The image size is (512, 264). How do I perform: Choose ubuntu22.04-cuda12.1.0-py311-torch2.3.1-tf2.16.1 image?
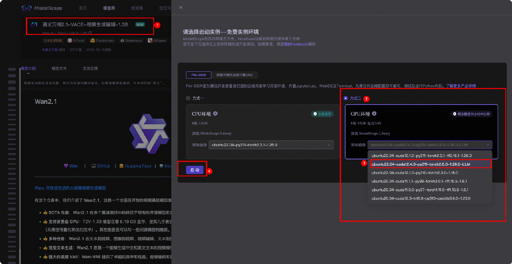[429, 156]
